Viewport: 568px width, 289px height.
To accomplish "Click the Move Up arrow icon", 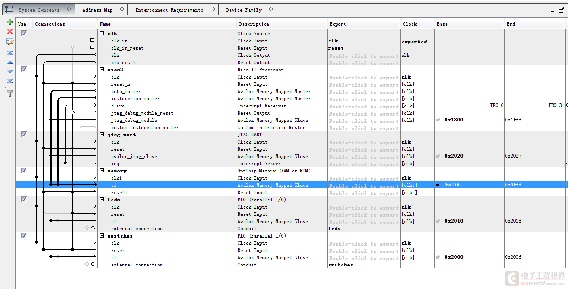I will [x=9, y=62].
